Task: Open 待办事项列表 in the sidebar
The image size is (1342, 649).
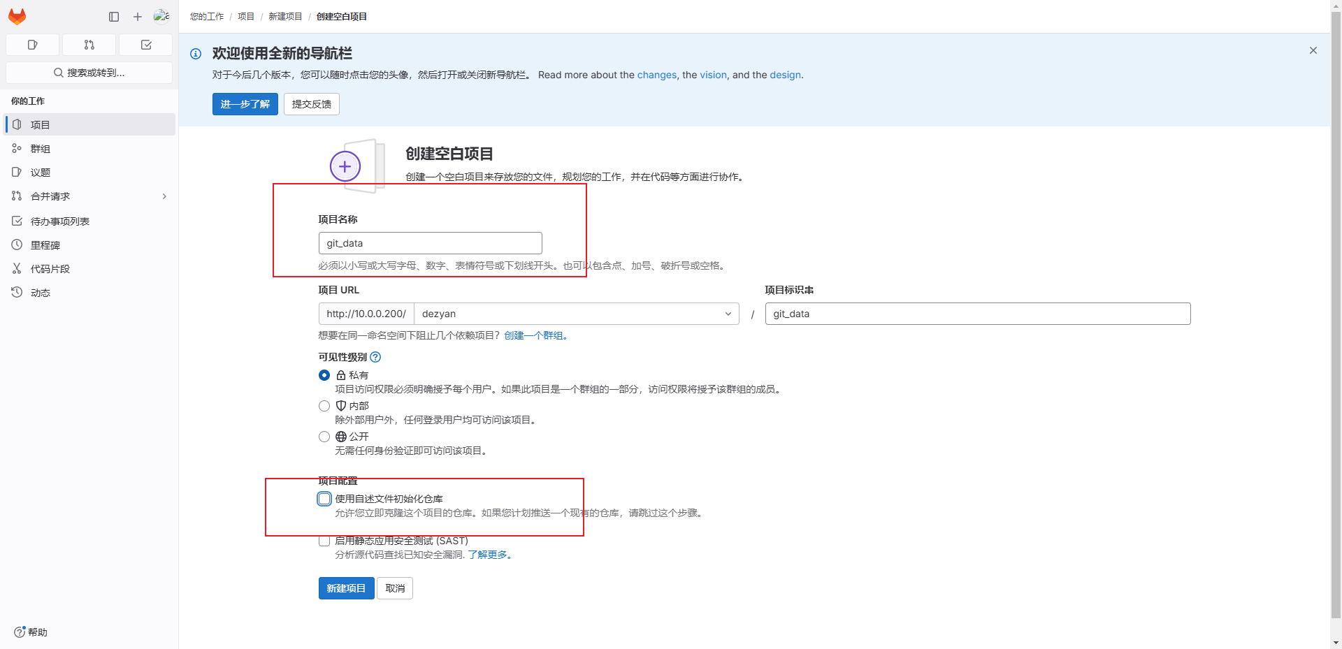Action: tap(89, 221)
